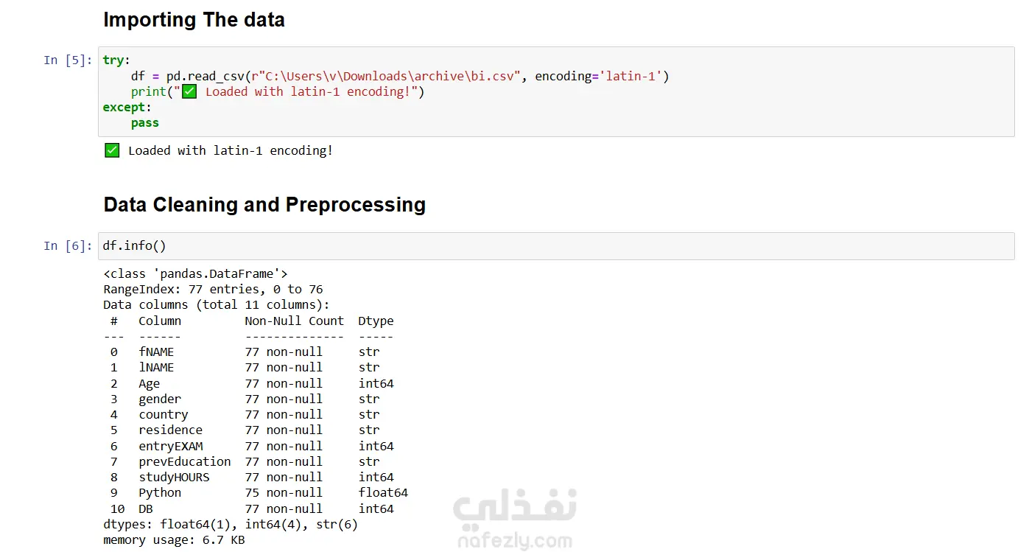1029x552 pixels.
Task: Click the Python row showing 75 non-null
Action: pyautogui.click(x=258, y=493)
